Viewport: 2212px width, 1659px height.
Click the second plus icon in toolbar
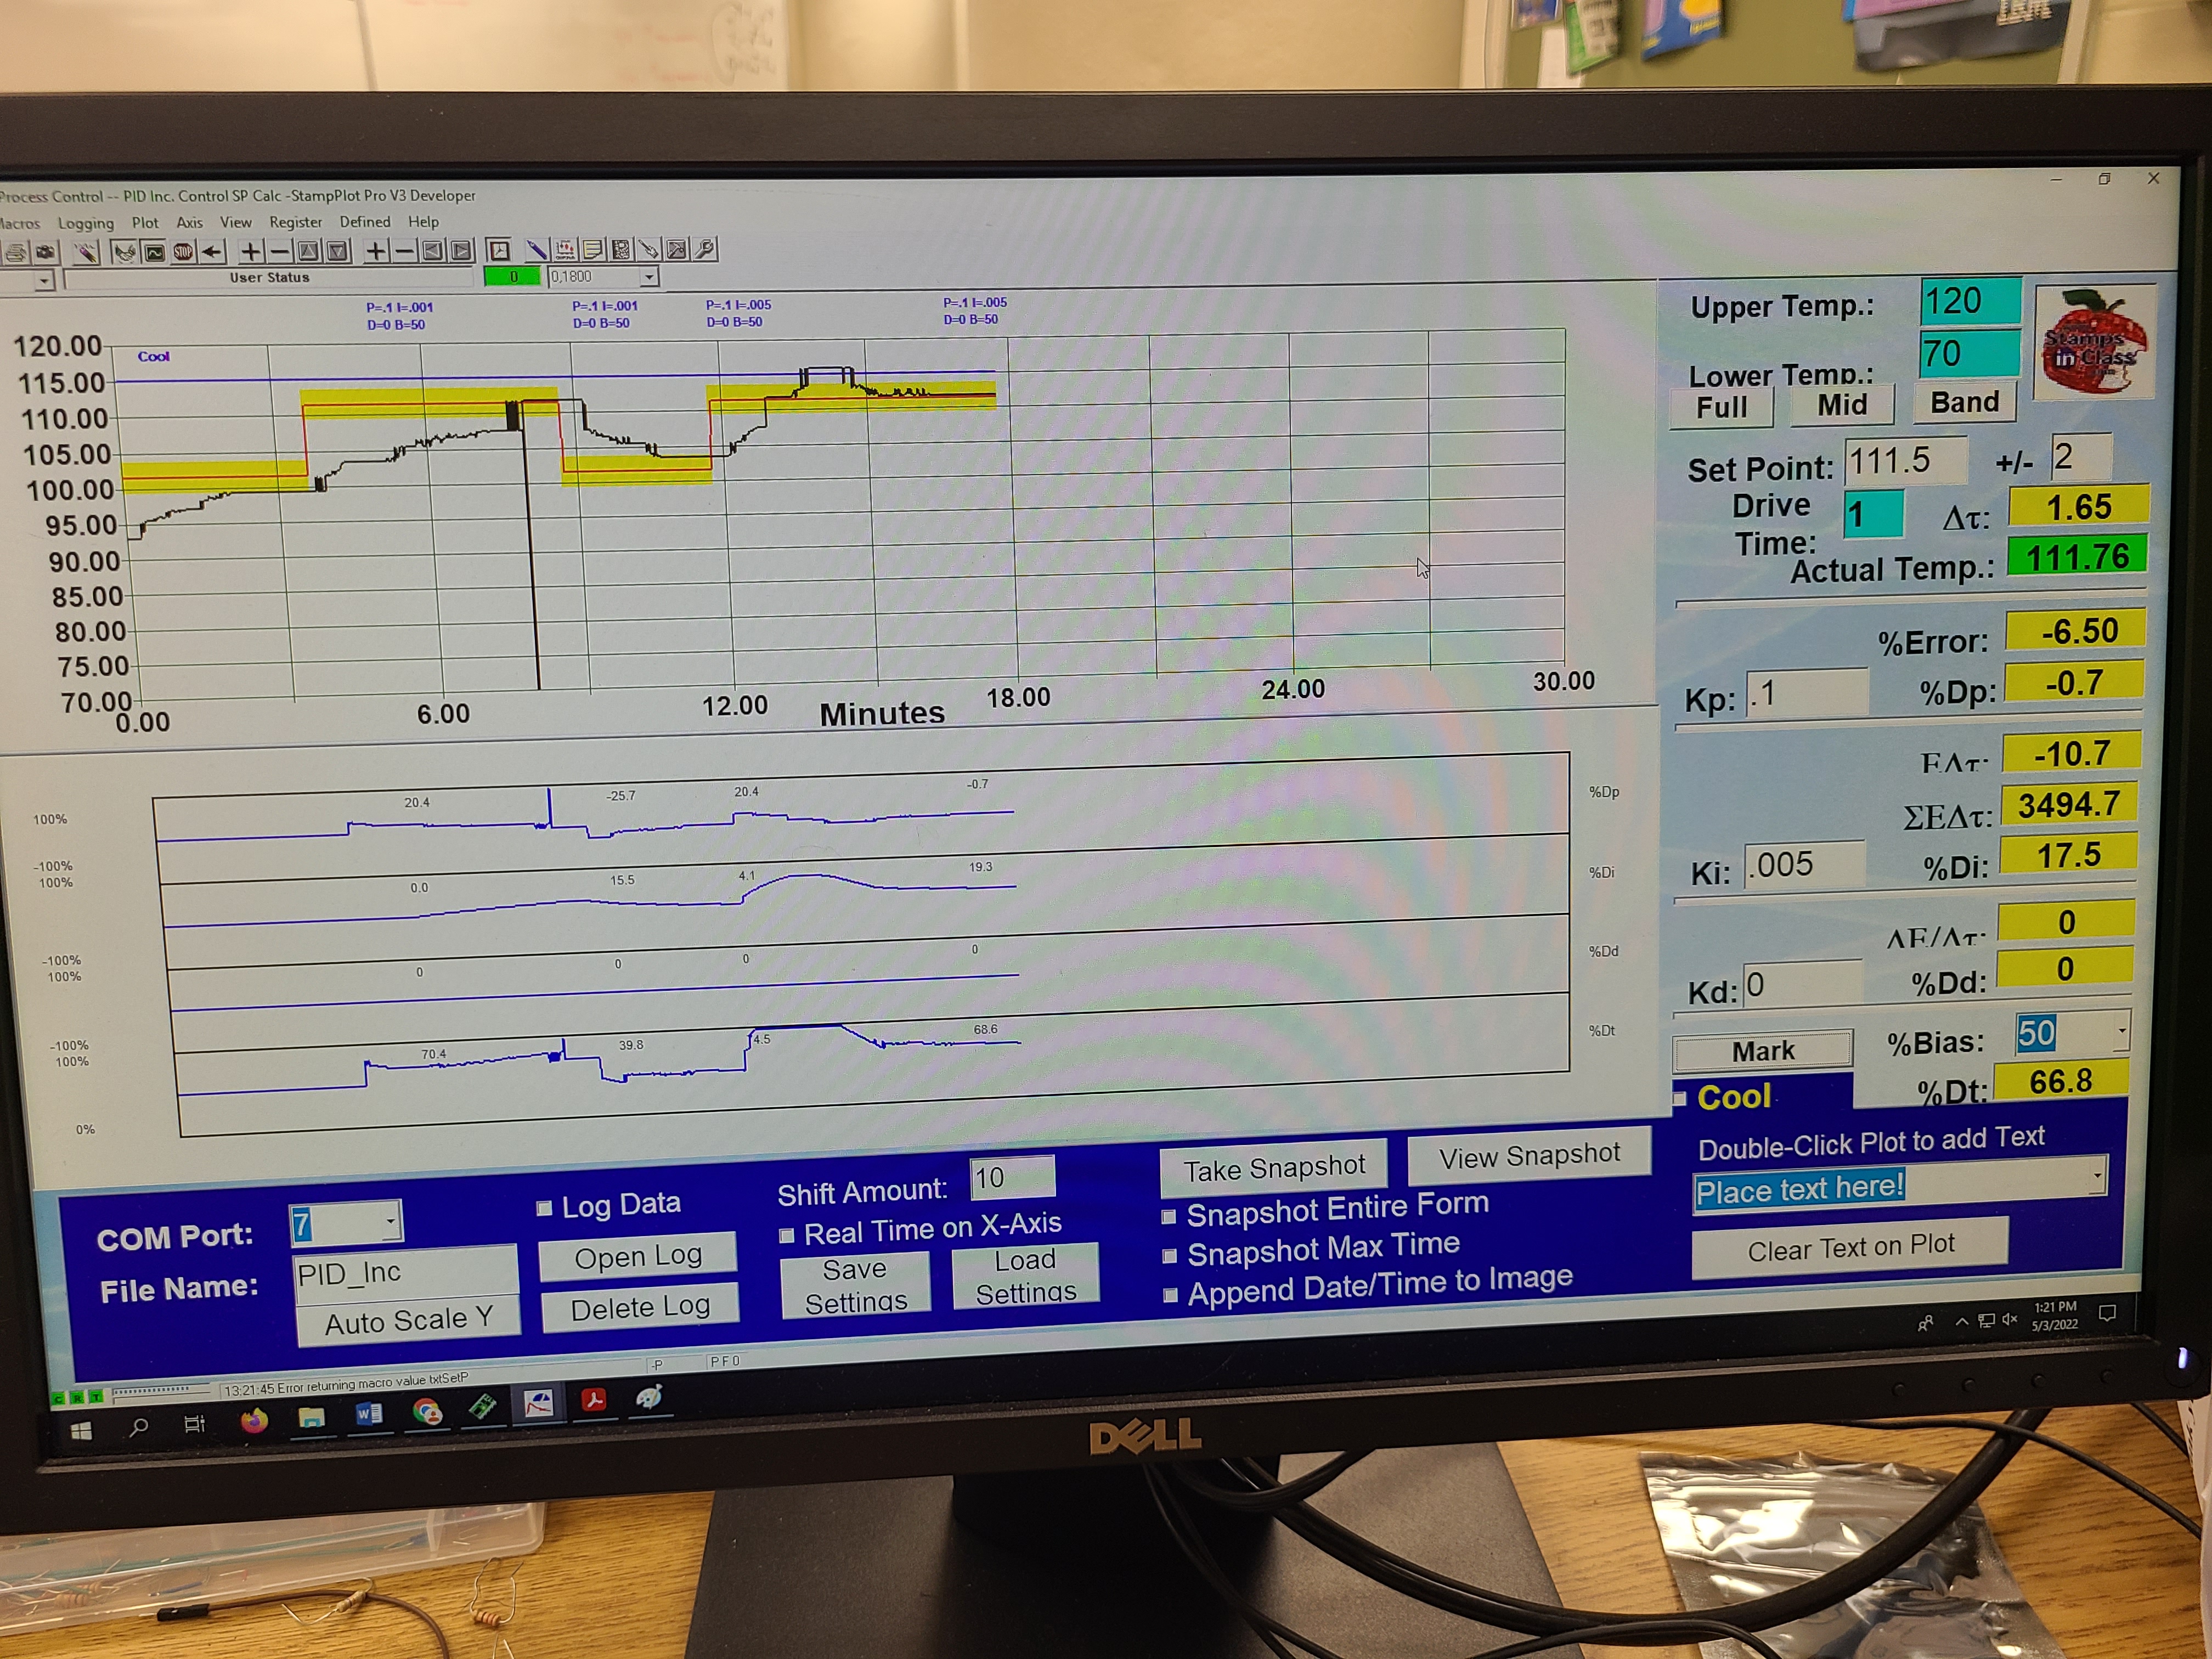point(375,251)
